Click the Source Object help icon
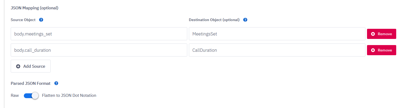The image size is (408, 108). click(x=41, y=20)
